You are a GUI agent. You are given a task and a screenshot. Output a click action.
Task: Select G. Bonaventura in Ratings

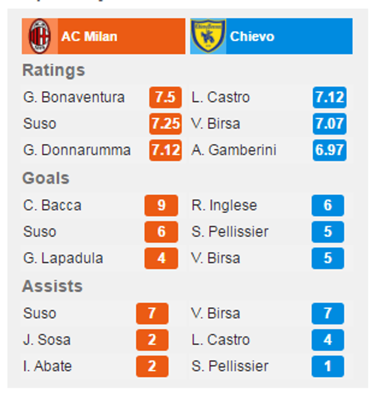pyautogui.click(x=74, y=98)
